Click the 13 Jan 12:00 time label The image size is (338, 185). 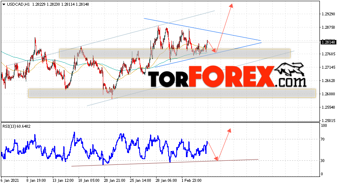pos(63,181)
